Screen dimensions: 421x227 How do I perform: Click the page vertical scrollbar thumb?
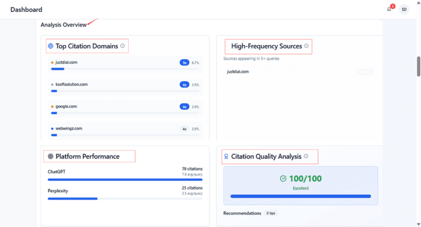click(x=419, y=66)
